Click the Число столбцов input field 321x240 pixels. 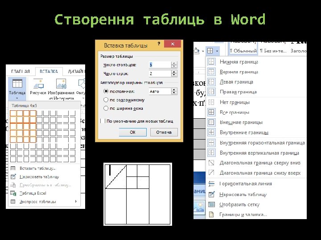click(x=160, y=65)
